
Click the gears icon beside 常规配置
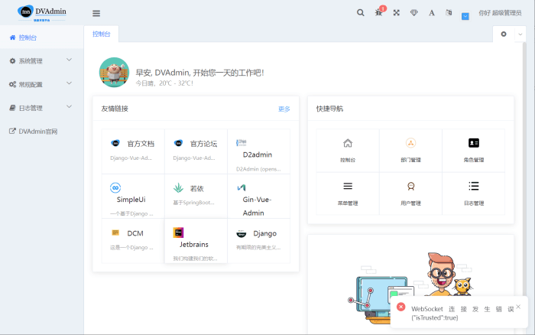tap(13, 84)
